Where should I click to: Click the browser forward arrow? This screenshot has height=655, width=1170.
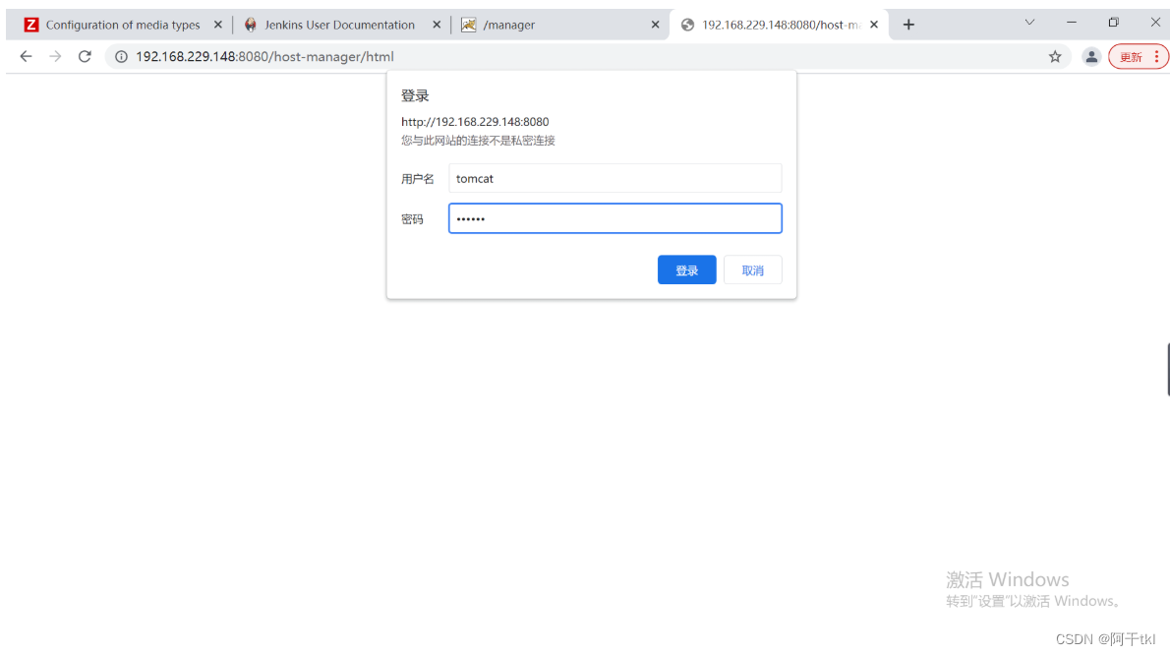pos(55,57)
